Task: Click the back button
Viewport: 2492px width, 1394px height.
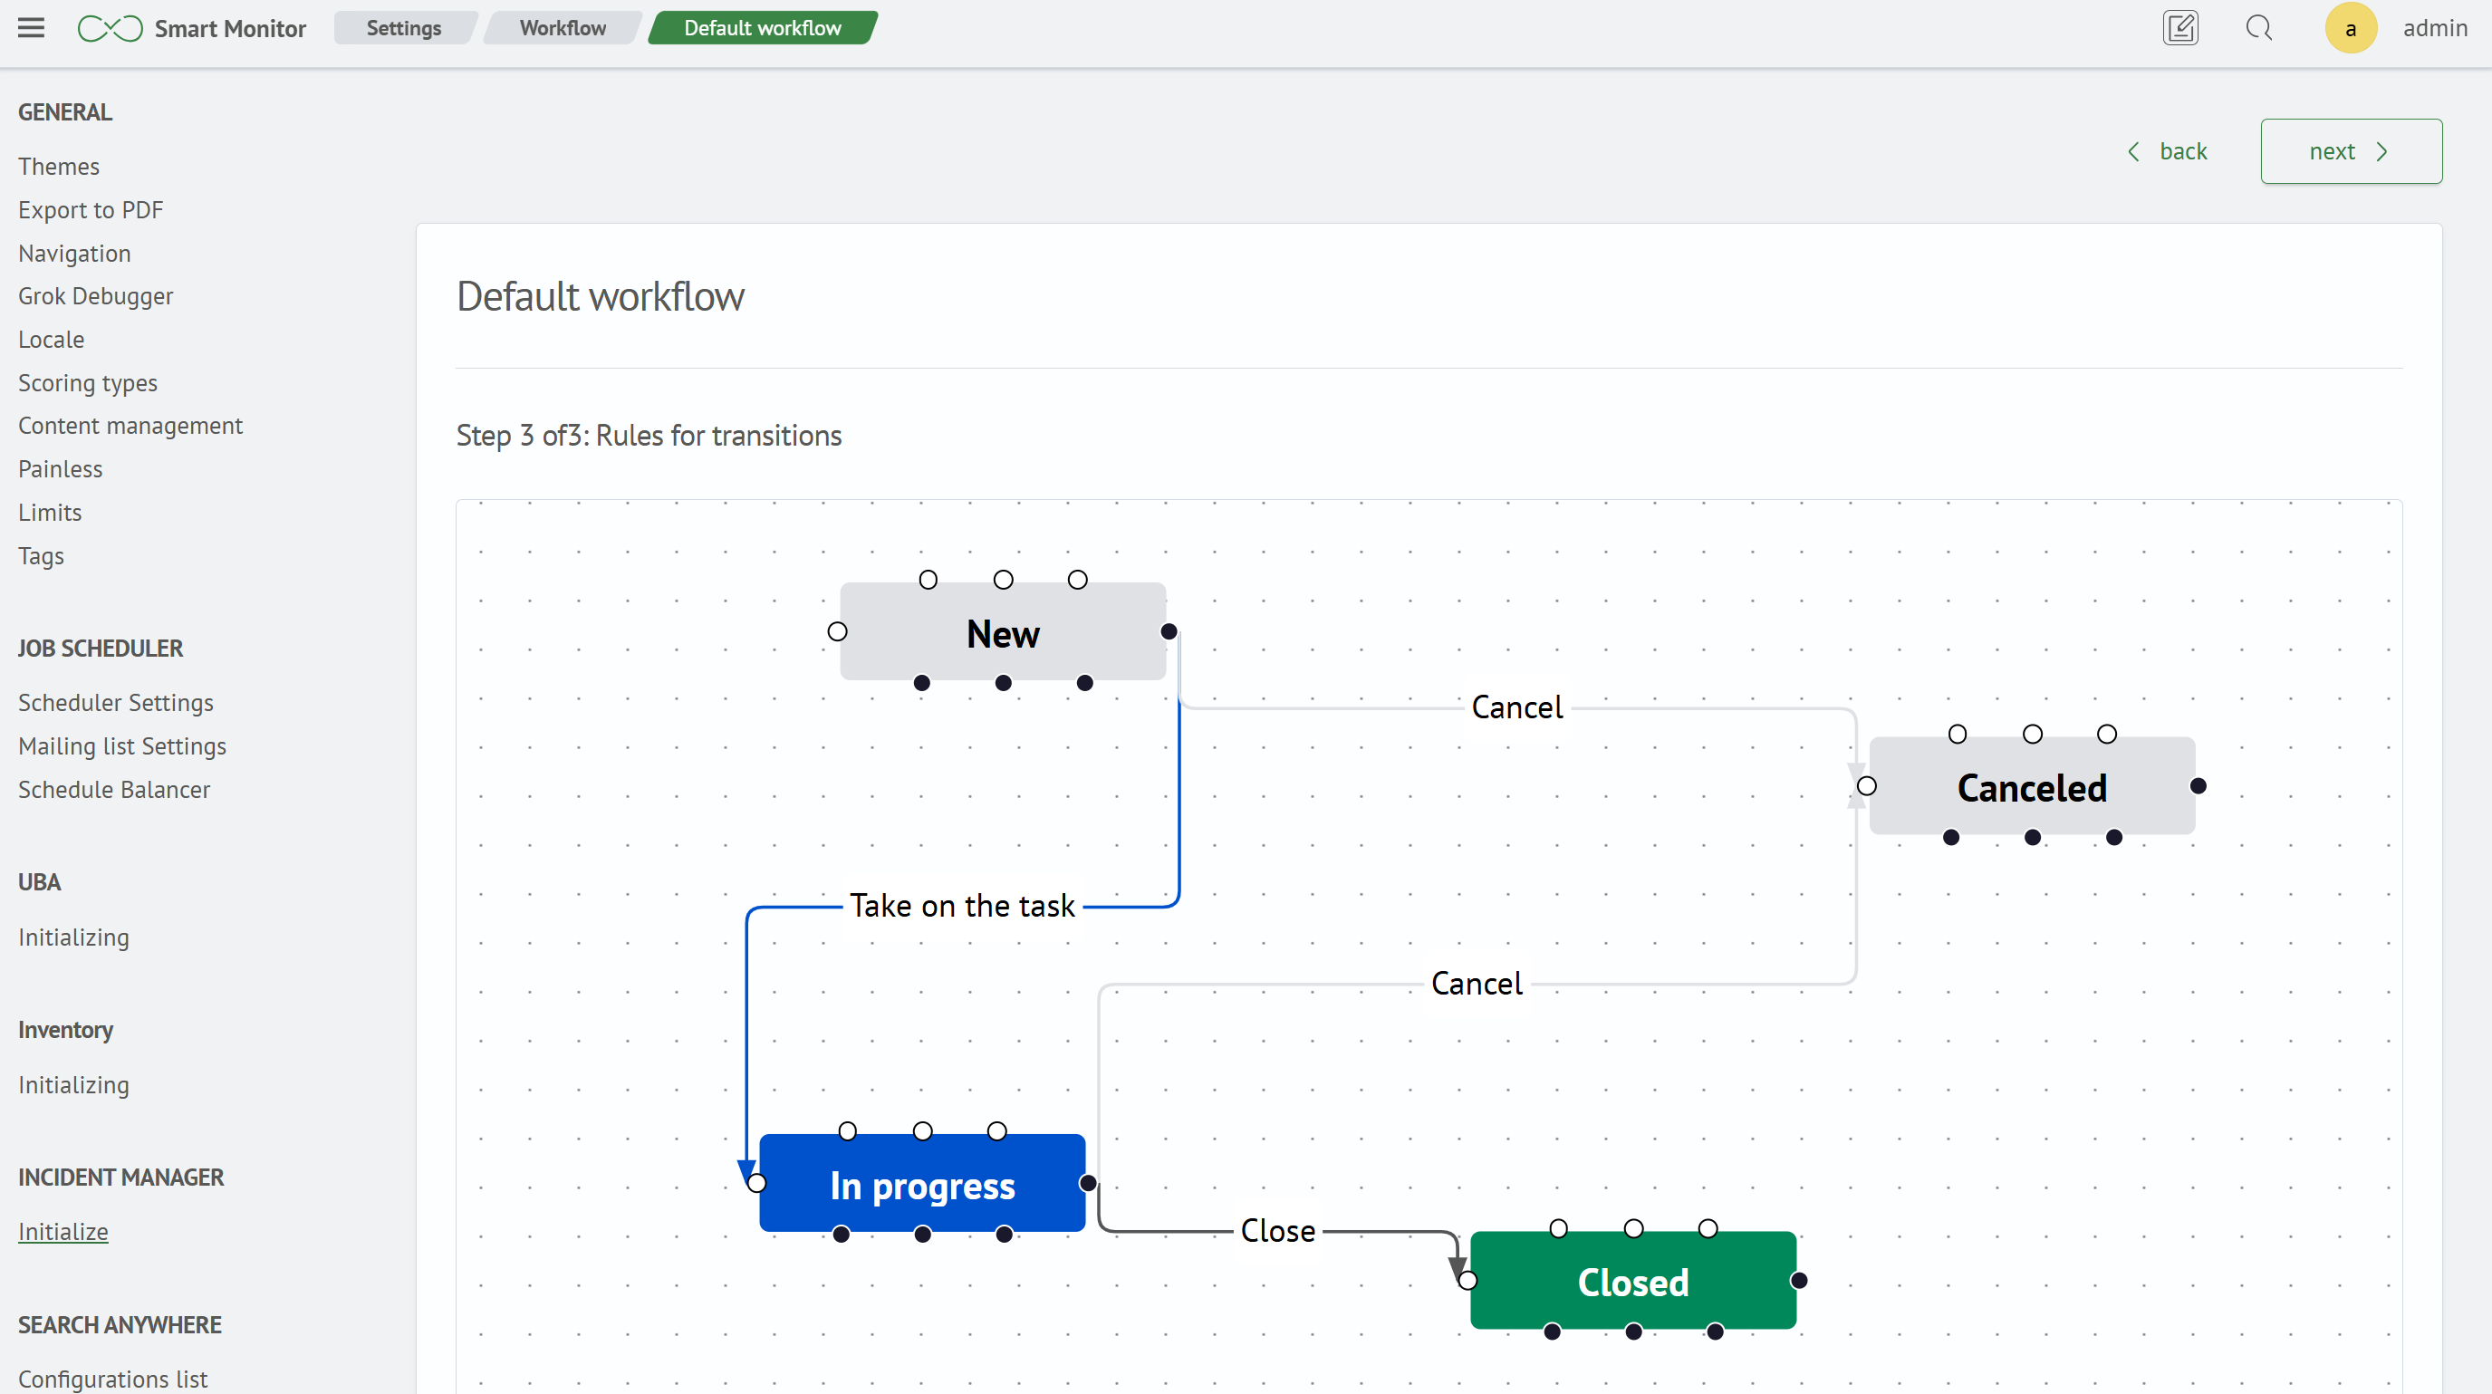Action: point(2168,152)
